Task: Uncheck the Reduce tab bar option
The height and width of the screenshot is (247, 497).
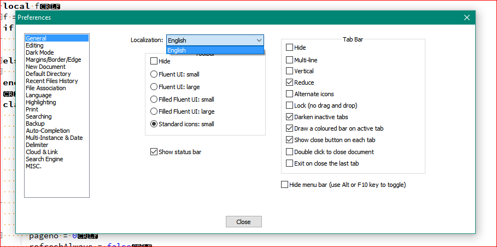Action: (289, 83)
